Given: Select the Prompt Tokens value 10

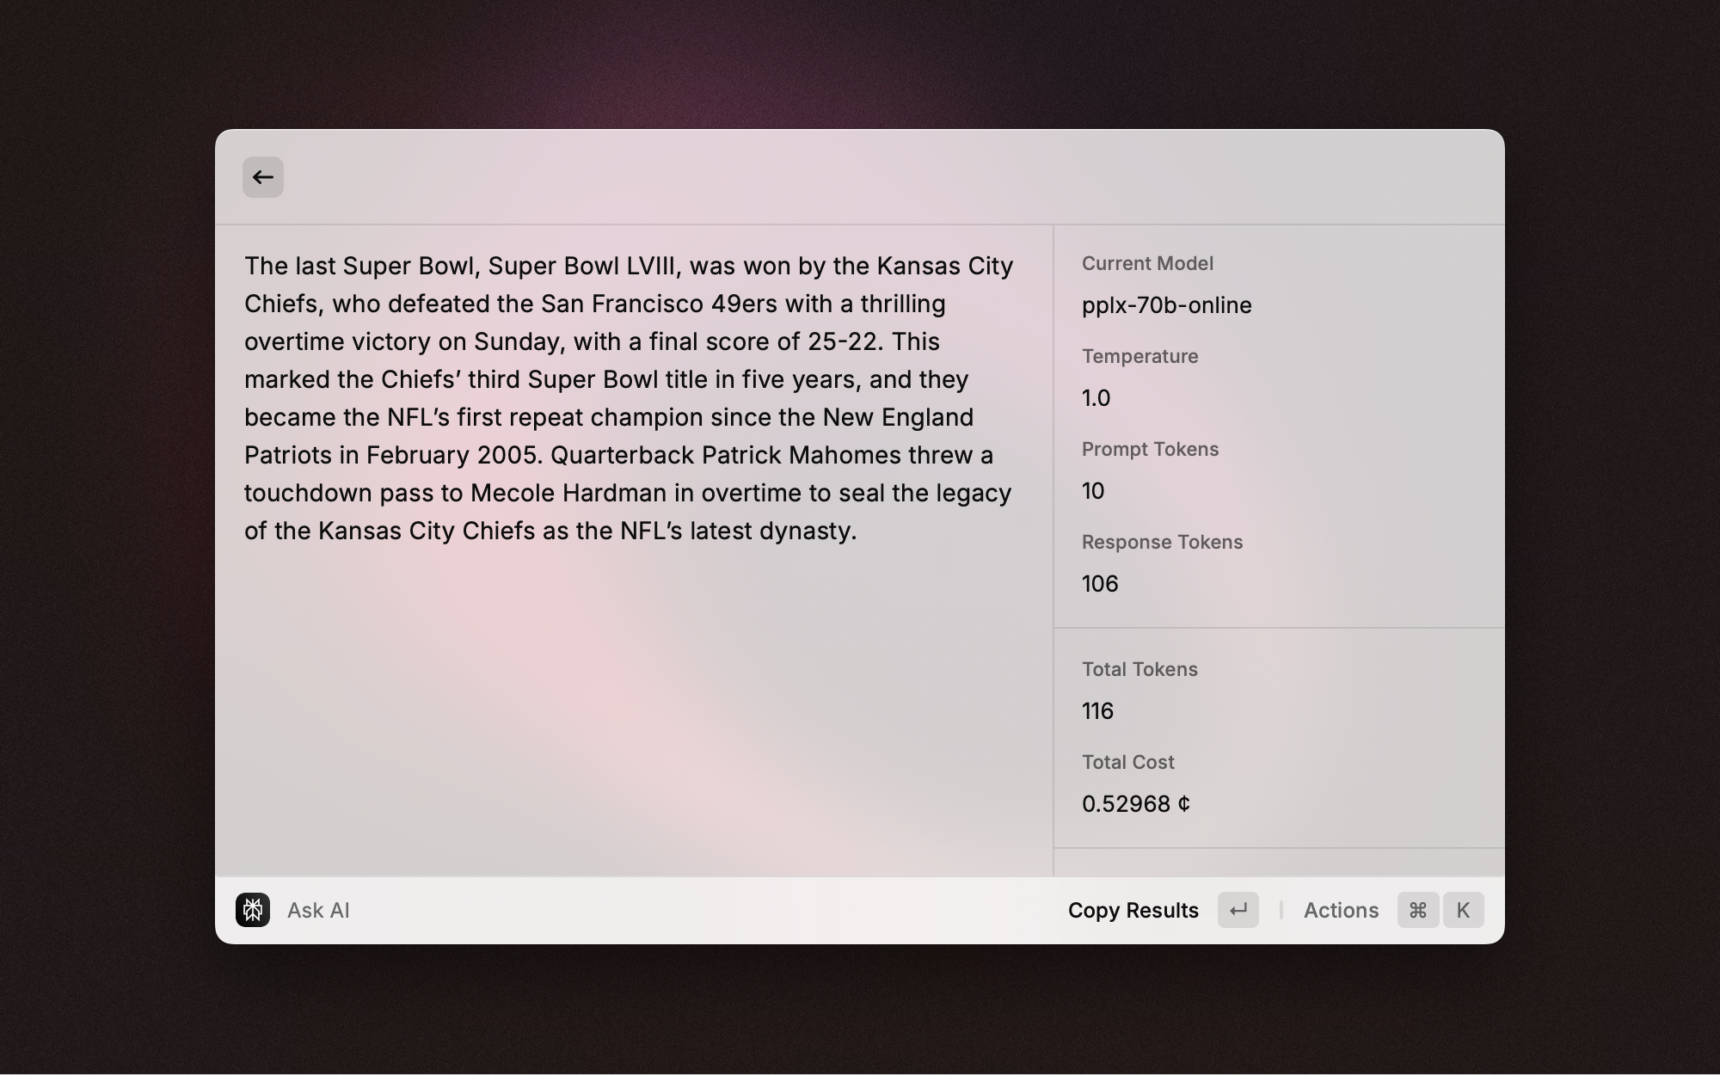Looking at the screenshot, I should (x=1093, y=491).
